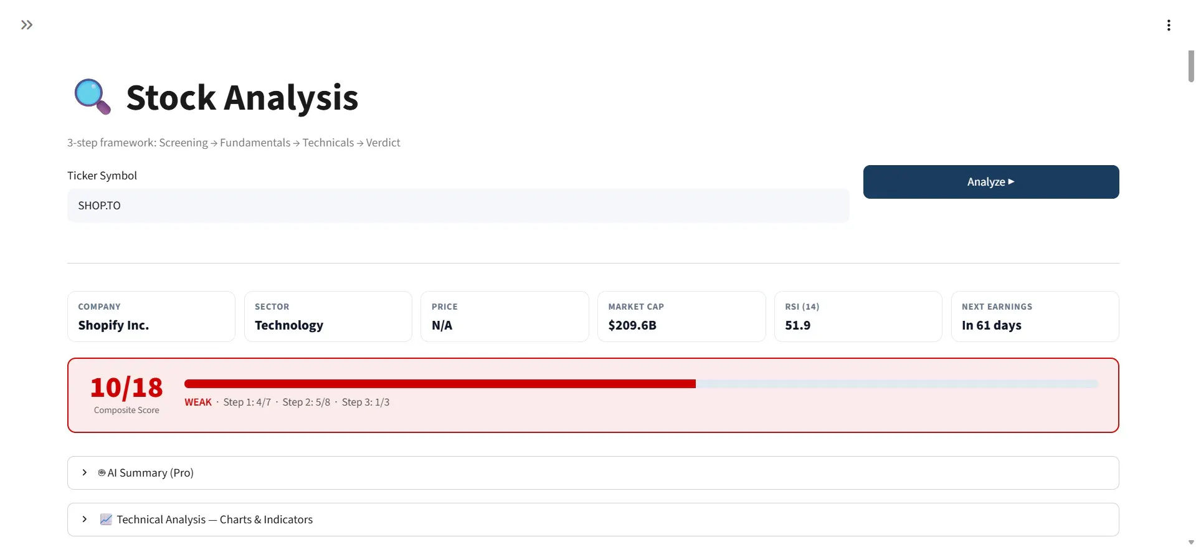Click the "PRICE" card label
The image size is (1196, 547).
(445, 307)
